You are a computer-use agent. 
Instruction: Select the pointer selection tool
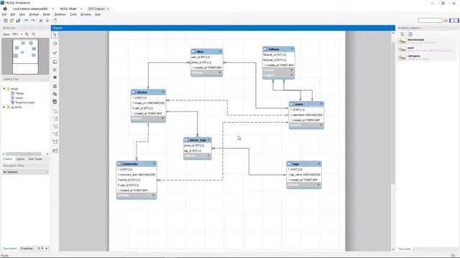[55, 35]
